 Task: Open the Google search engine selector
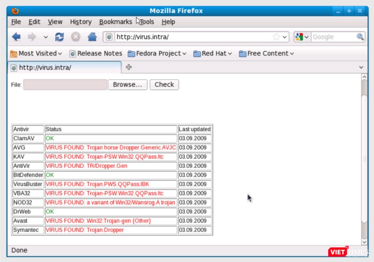point(302,37)
